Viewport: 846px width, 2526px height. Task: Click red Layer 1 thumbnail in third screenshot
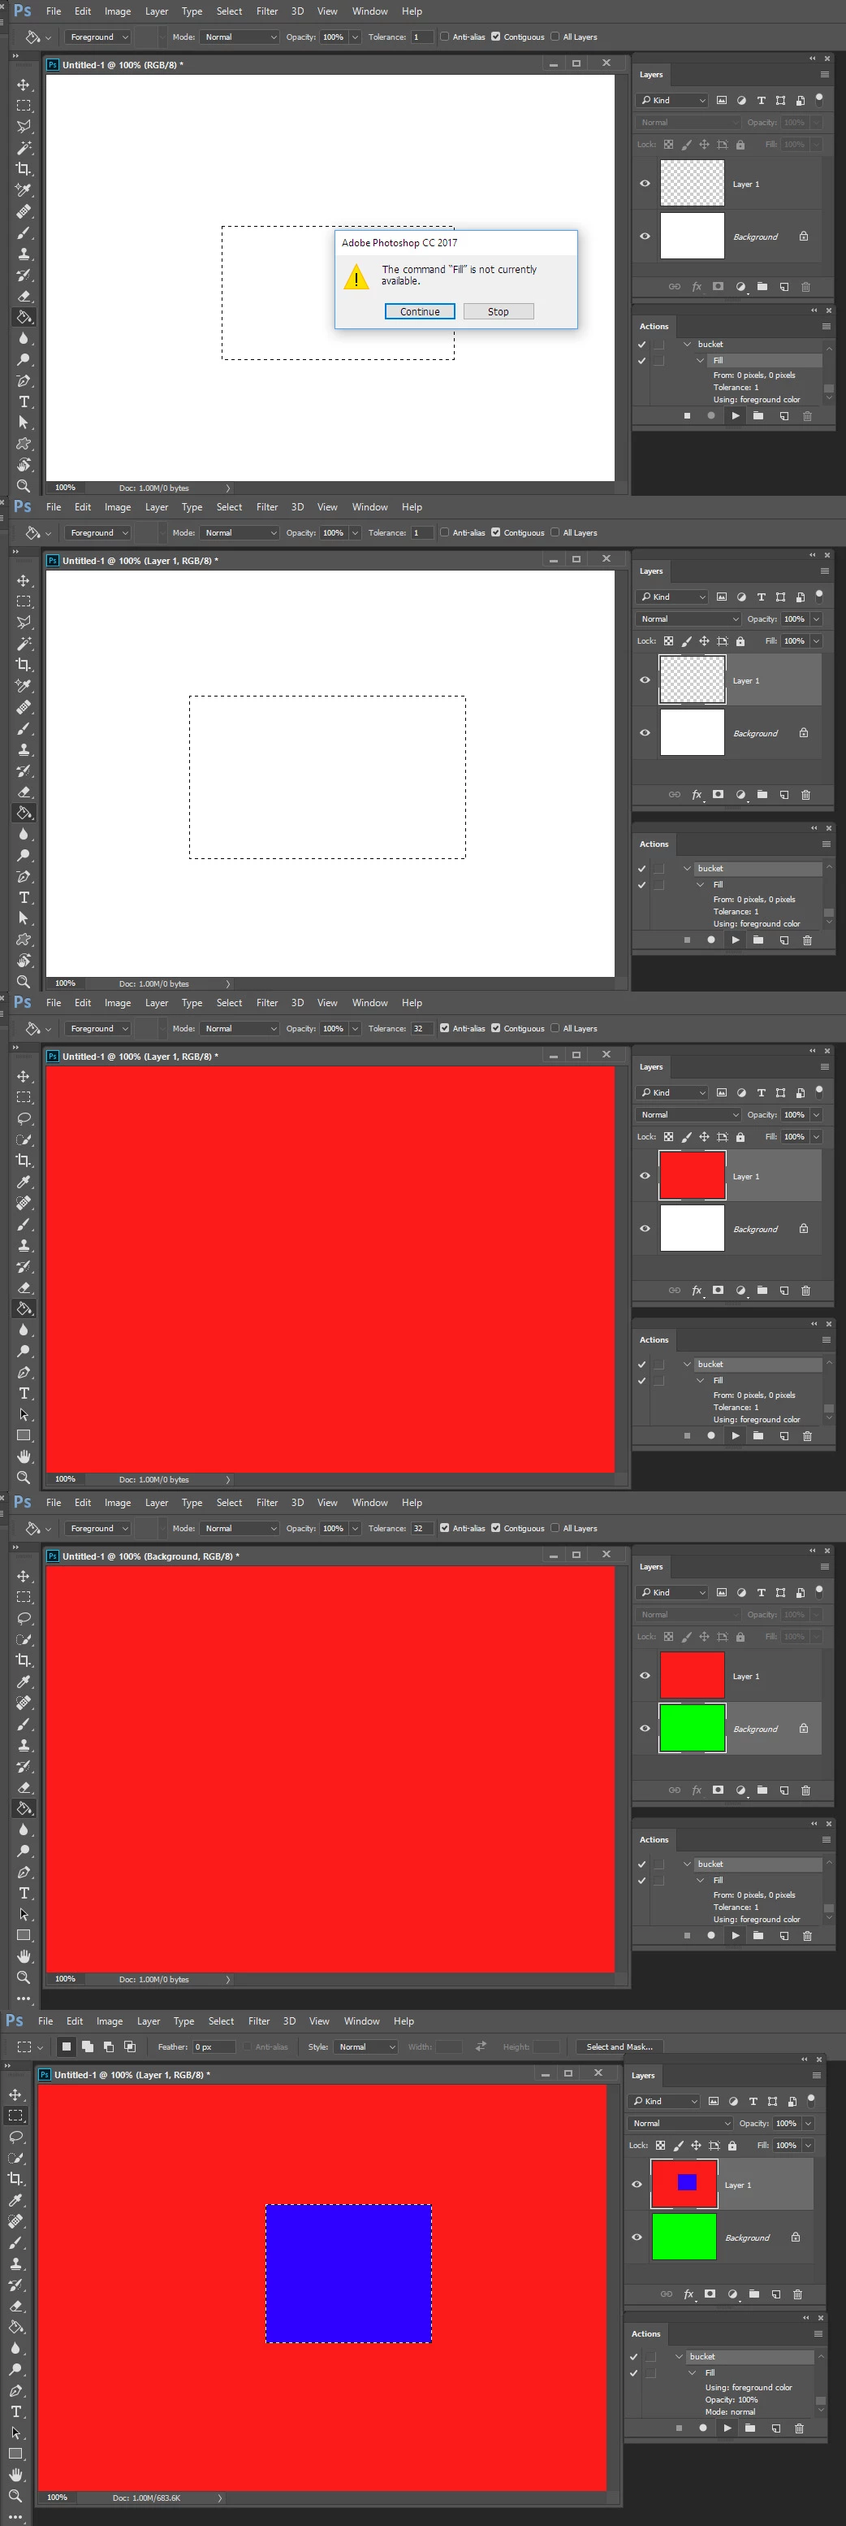tap(693, 1176)
